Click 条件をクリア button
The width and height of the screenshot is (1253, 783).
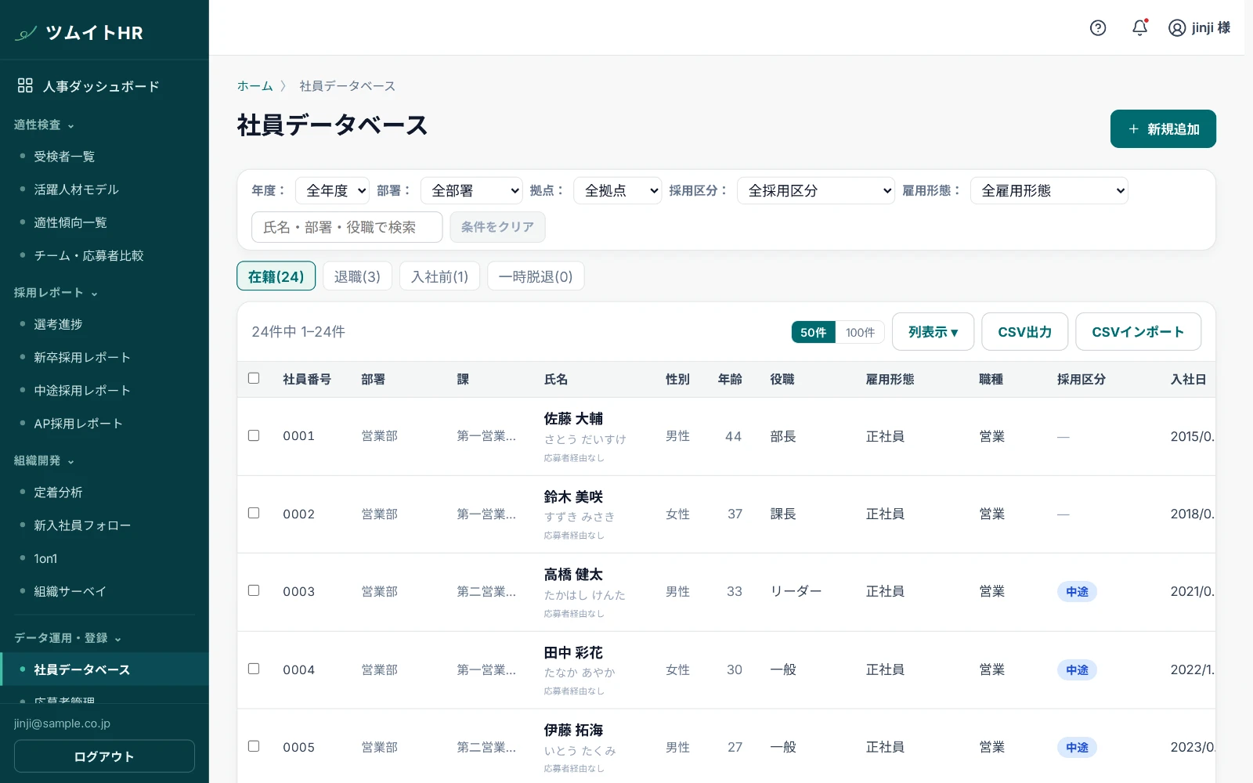pos(497,227)
